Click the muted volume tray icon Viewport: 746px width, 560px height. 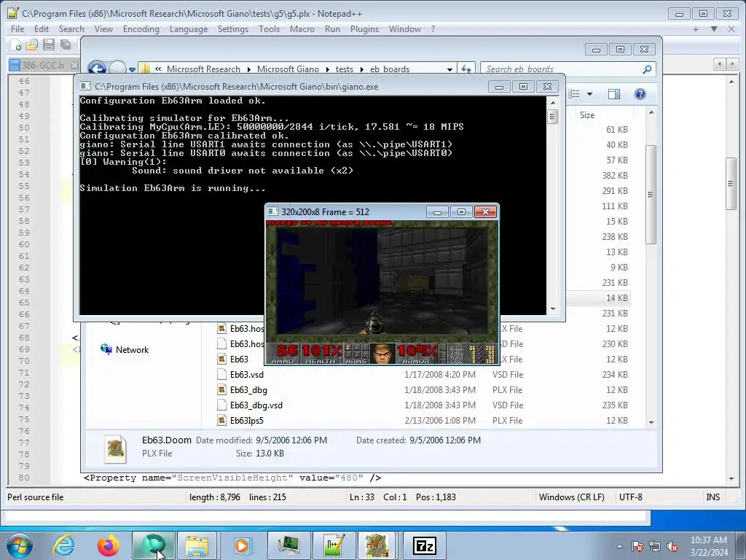click(x=672, y=547)
